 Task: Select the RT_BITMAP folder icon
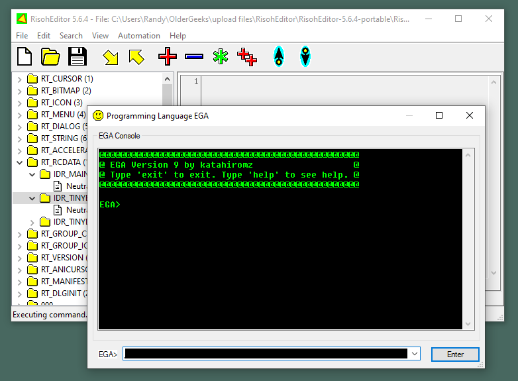pyautogui.click(x=32, y=91)
